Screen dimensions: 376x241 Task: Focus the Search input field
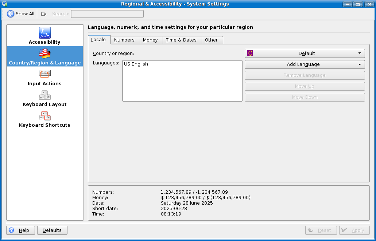107,14
